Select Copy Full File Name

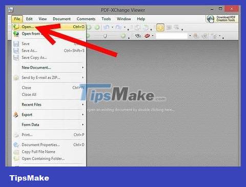[x=49, y=152]
